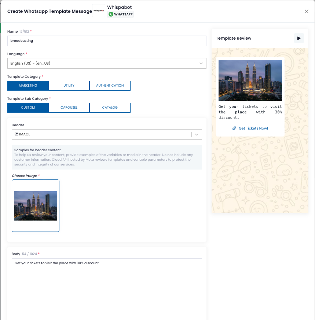Click the Header dropdown chevron arrow
This screenshot has width=315, height=320.
[197, 134]
